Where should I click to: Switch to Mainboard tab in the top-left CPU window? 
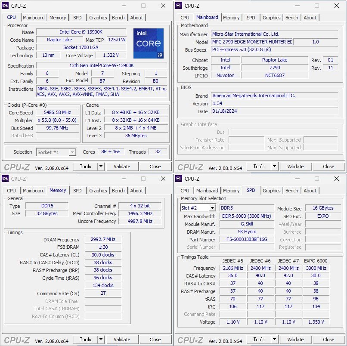pos(34,18)
